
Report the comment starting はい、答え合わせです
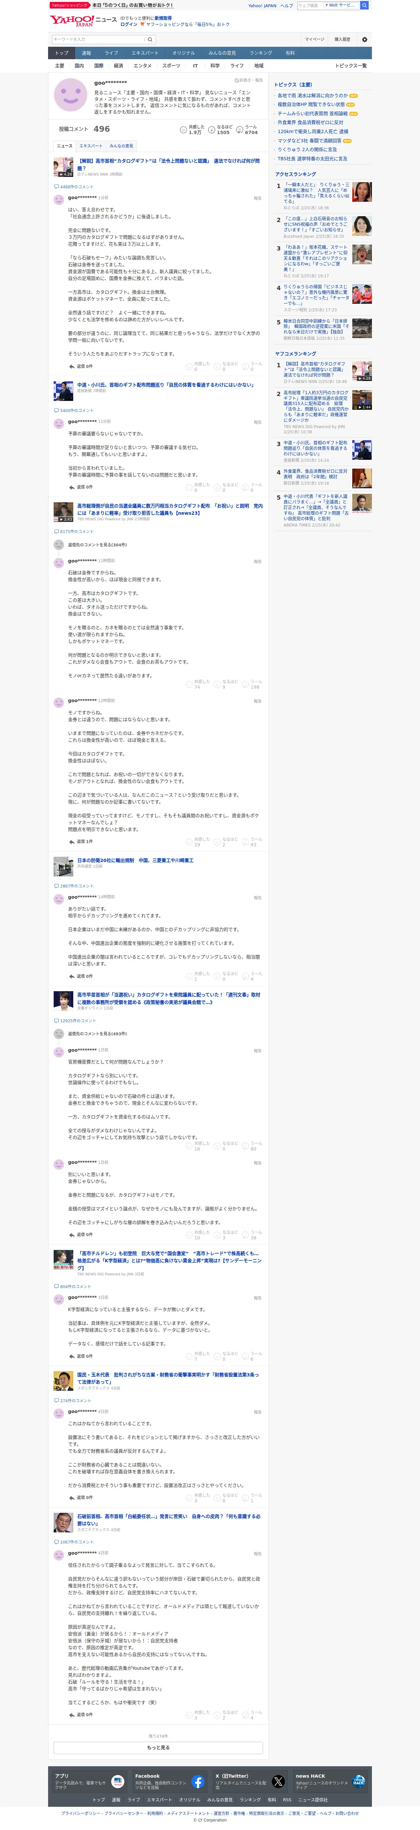tap(257, 198)
